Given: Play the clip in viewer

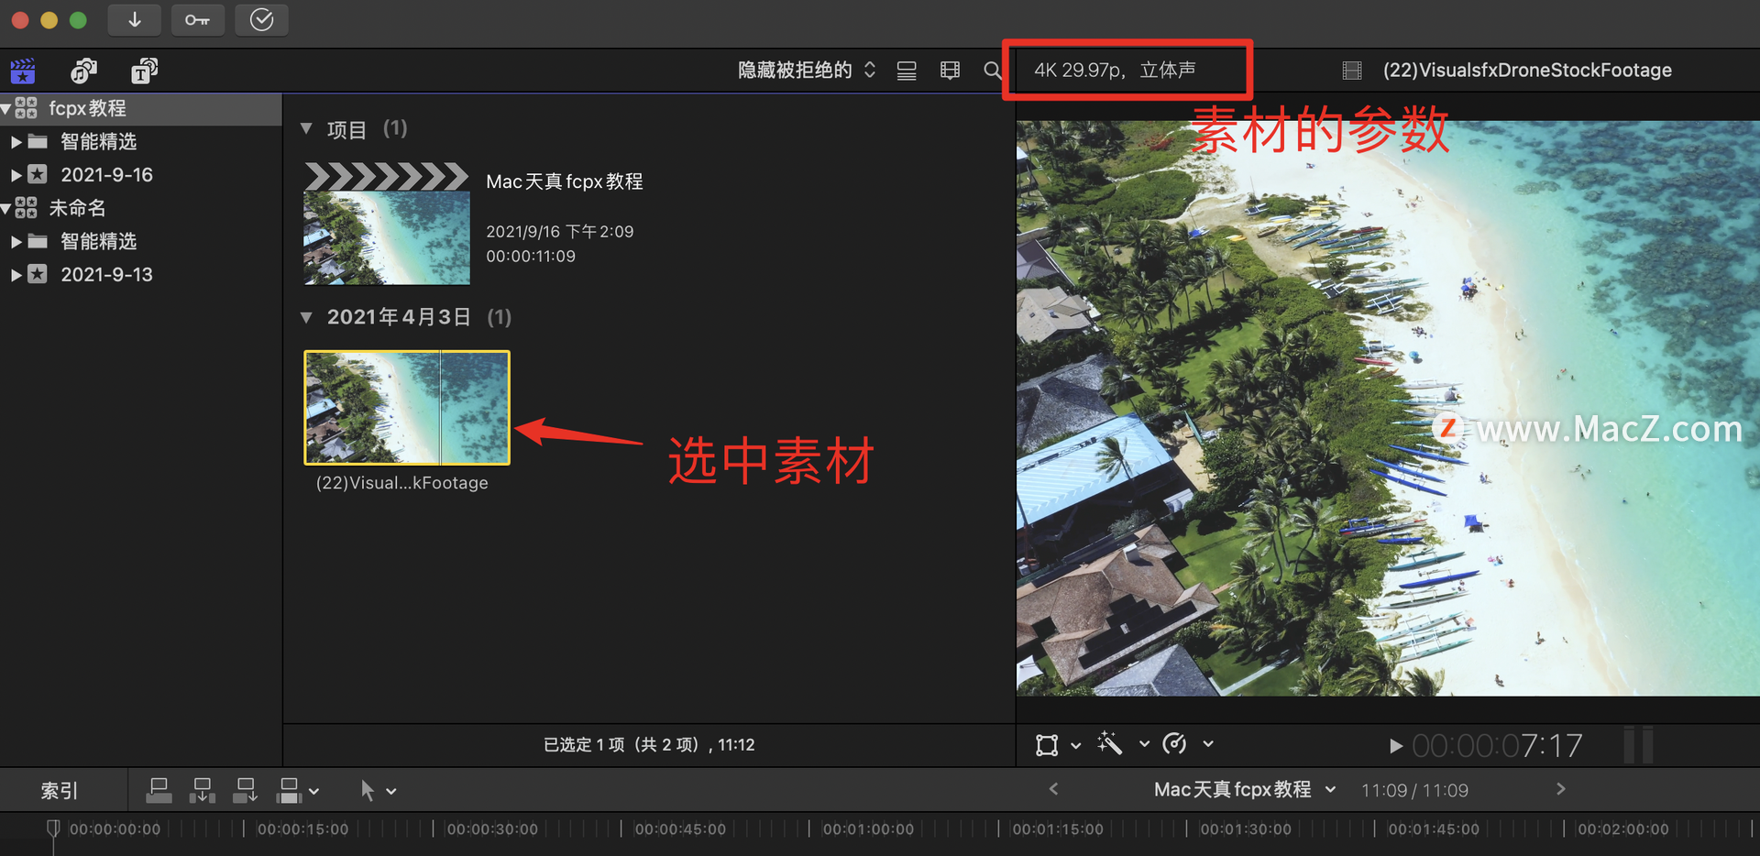Looking at the screenshot, I should coord(1395,746).
